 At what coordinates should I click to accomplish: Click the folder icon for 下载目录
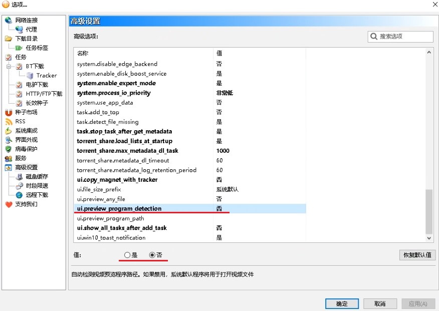9,39
